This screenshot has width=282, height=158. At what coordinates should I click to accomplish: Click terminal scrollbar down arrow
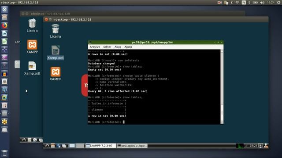pos(222,122)
